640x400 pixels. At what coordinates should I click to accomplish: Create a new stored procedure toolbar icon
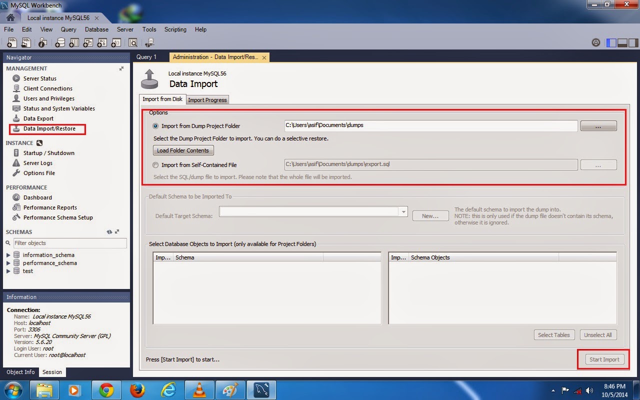[102, 43]
